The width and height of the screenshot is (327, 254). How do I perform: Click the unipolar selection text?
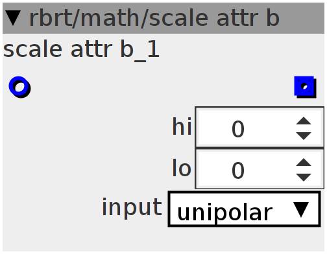pos(225,213)
